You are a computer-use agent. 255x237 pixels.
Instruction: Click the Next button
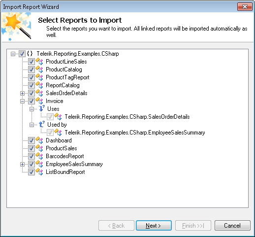click(x=154, y=226)
